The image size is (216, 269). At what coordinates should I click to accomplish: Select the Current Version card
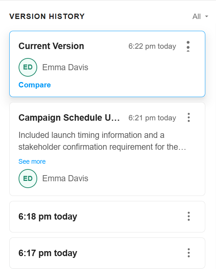click(x=107, y=64)
